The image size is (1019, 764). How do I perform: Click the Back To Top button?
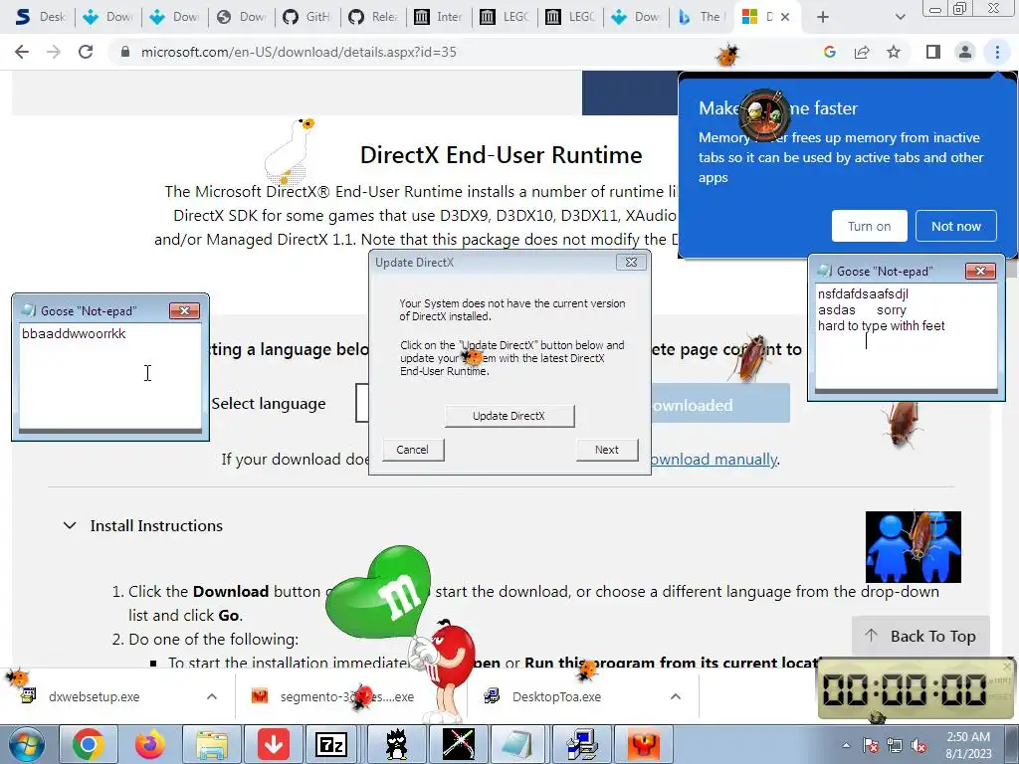point(920,636)
